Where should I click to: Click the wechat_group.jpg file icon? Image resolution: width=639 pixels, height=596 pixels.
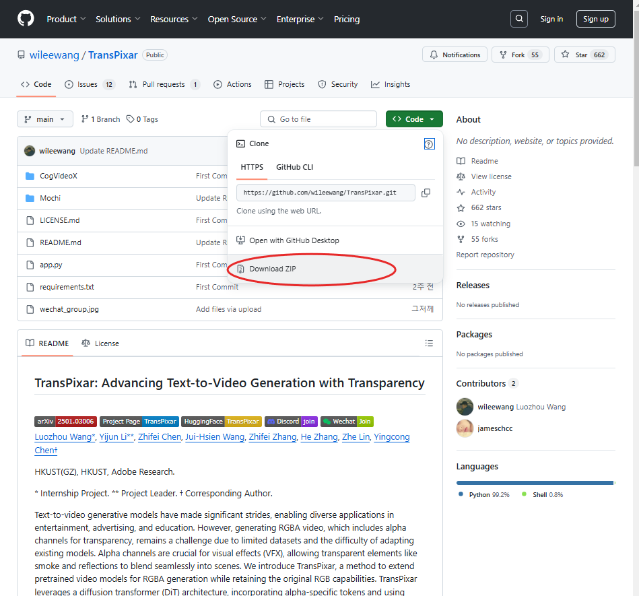point(30,309)
